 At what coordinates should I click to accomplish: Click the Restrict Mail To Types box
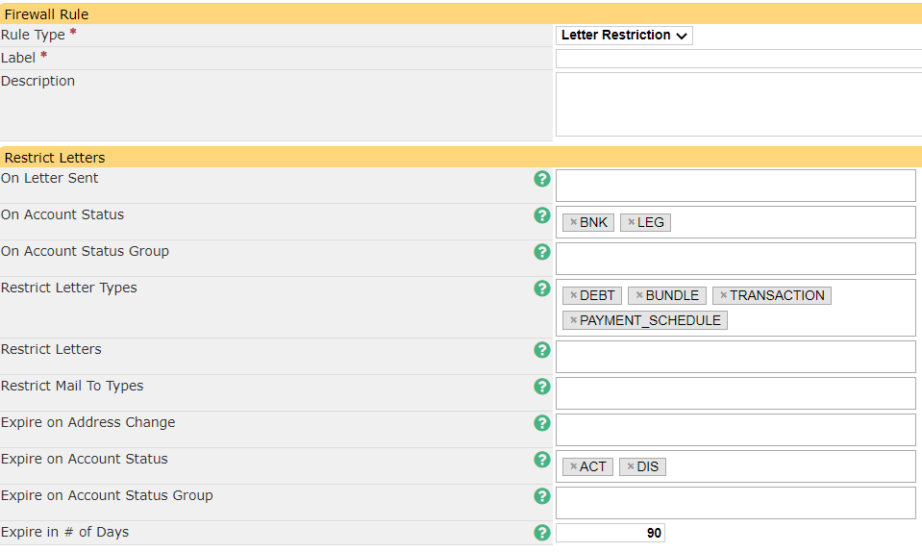[735, 393]
